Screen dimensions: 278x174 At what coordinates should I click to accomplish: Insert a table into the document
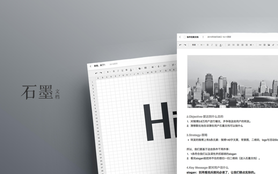pos(264,45)
